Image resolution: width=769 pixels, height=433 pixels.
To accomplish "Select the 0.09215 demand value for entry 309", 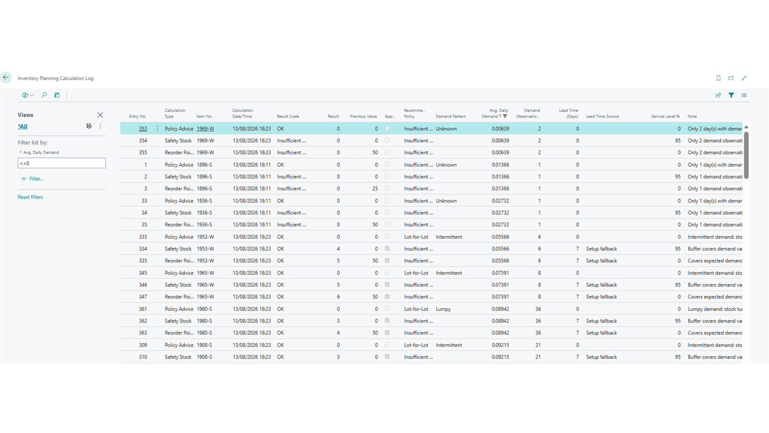I will click(500, 345).
